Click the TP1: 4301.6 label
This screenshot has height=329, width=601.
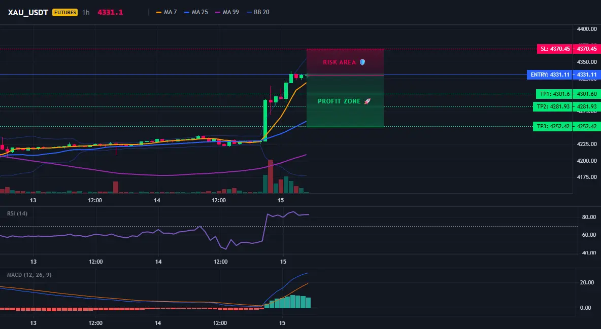tap(553, 94)
